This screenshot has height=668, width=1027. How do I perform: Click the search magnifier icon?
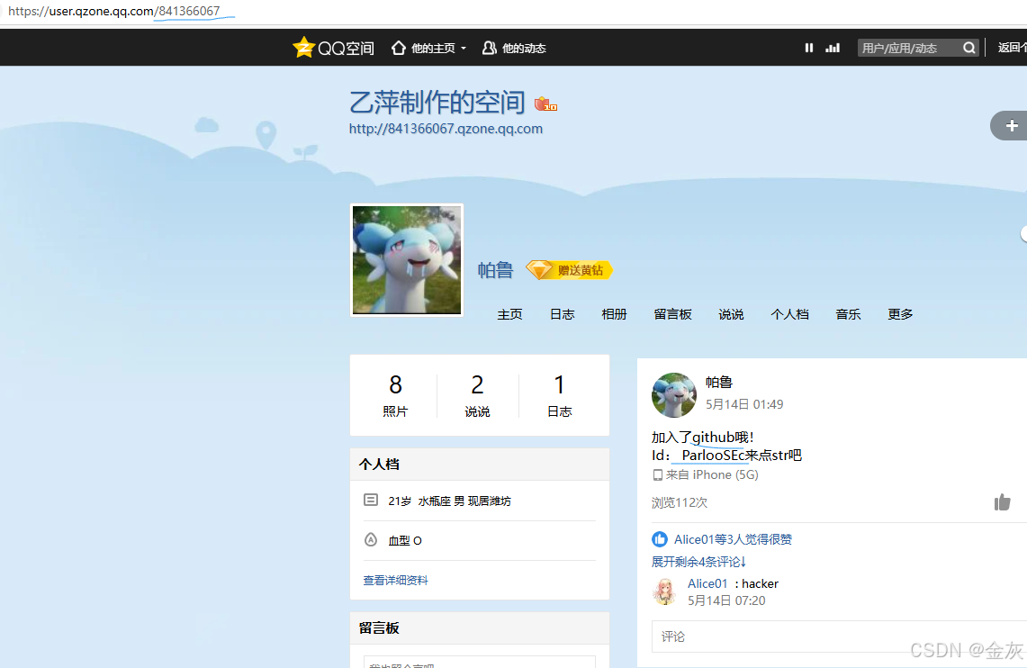pyautogui.click(x=969, y=48)
